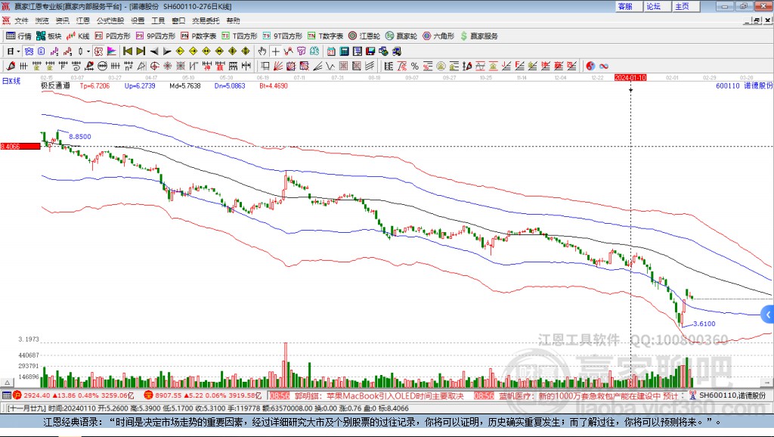Click the red pen drawing tool

click(10, 66)
